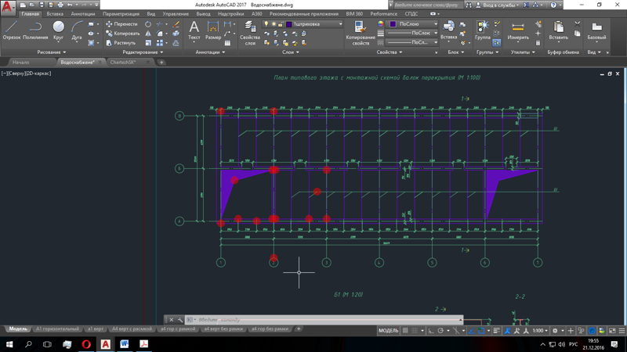Screen dimensions: 627x352
Task: Click the Копировать copy command
Action: pos(123,34)
